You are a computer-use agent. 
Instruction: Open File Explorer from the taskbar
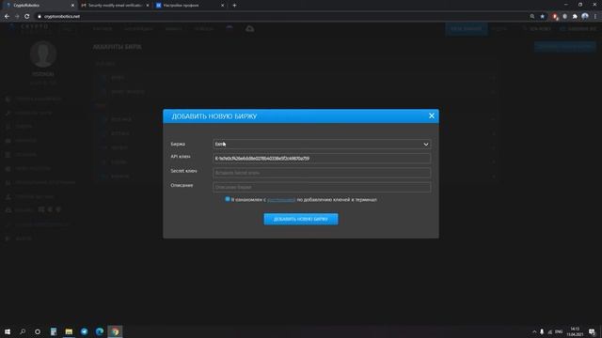tap(69, 331)
